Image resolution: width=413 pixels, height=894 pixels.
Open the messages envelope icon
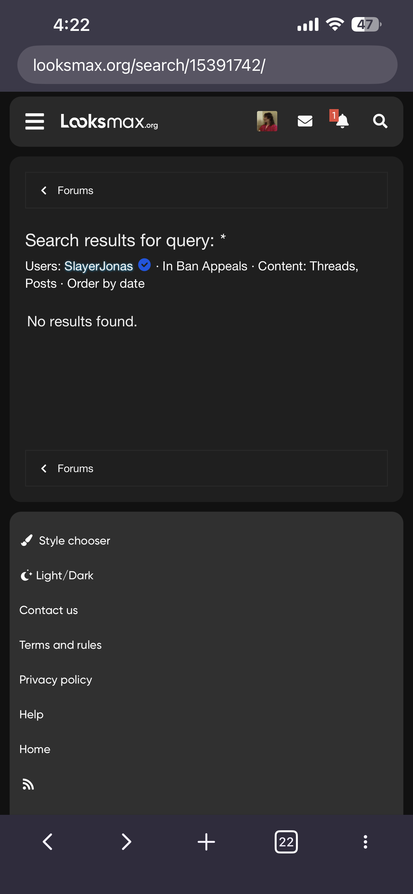click(305, 121)
